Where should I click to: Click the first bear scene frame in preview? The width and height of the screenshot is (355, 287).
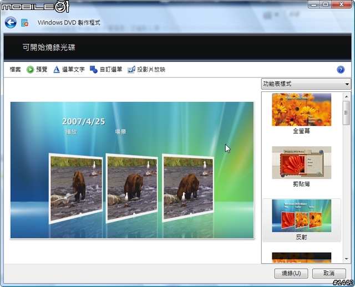(x=76, y=188)
